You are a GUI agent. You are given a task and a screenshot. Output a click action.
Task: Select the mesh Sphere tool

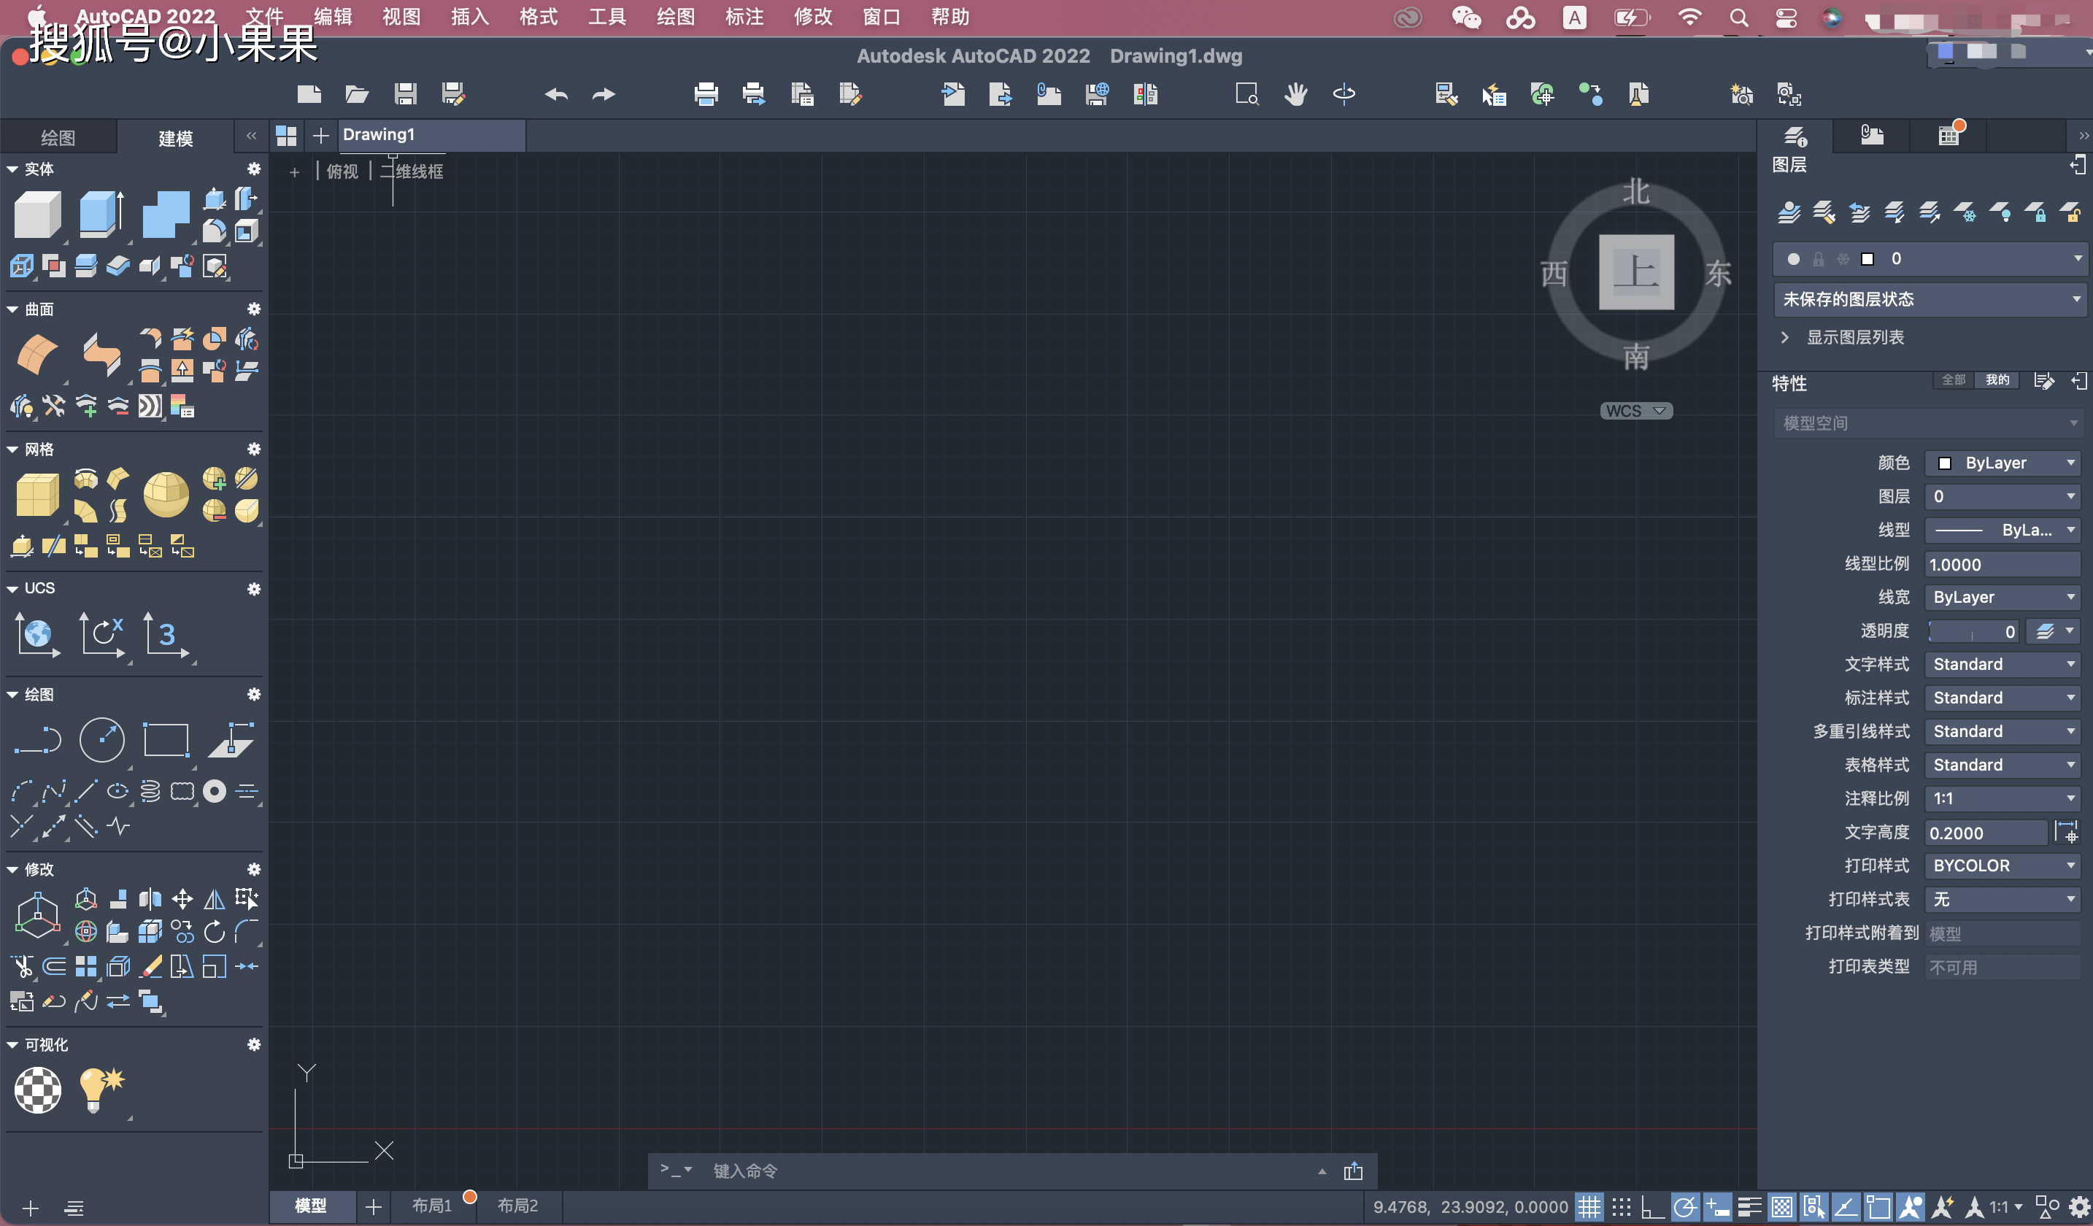coord(166,495)
